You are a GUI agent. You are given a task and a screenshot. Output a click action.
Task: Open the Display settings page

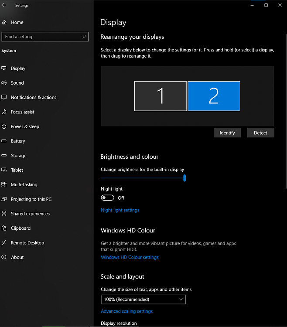pyautogui.click(x=18, y=68)
